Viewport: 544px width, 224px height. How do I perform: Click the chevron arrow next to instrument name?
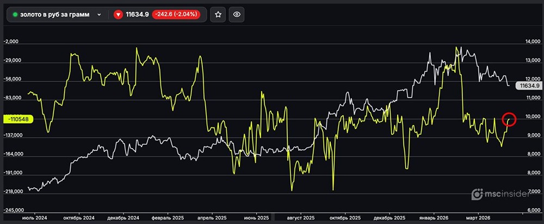click(x=99, y=15)
